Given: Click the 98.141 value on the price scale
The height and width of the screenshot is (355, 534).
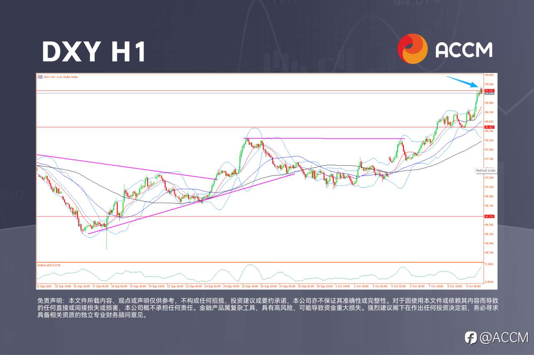Looking at the screenshot, I should click(489, 140).
